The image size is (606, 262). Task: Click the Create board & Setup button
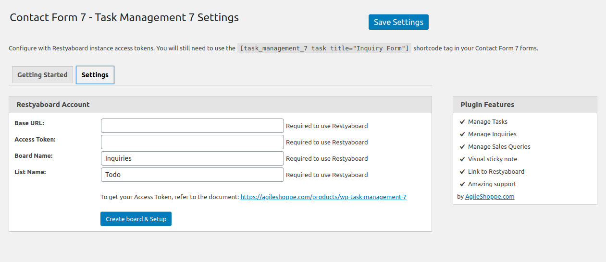(x=136, y=219)
